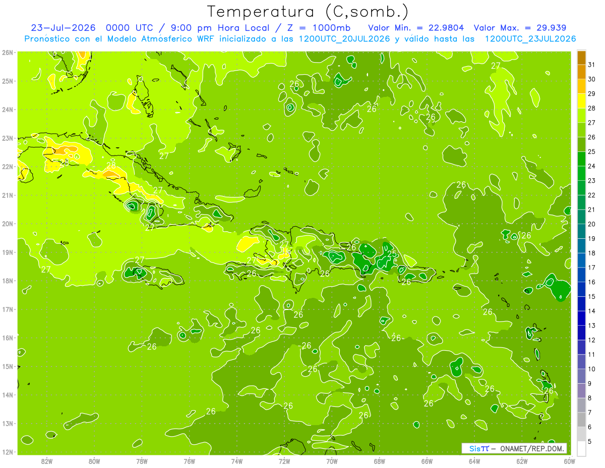Screen dimensions: 605x468
Task: Click the '76W' longitude label
Action: click(190, 461)
